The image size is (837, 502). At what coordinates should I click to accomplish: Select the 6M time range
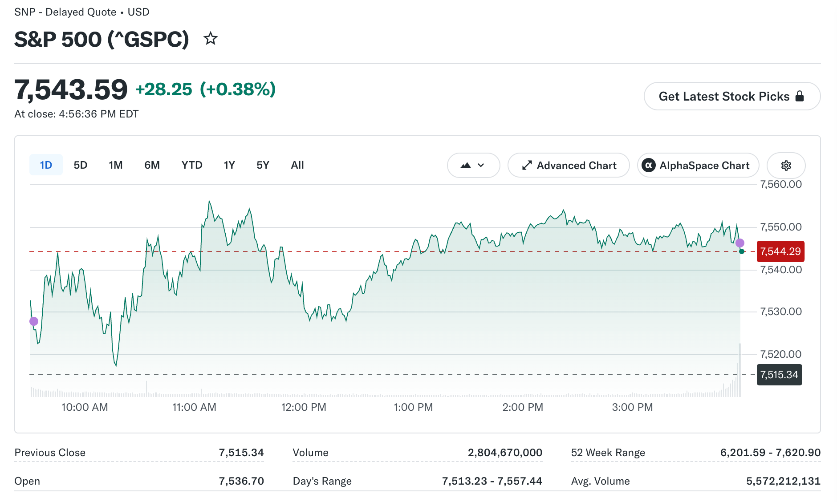(152, 165)
